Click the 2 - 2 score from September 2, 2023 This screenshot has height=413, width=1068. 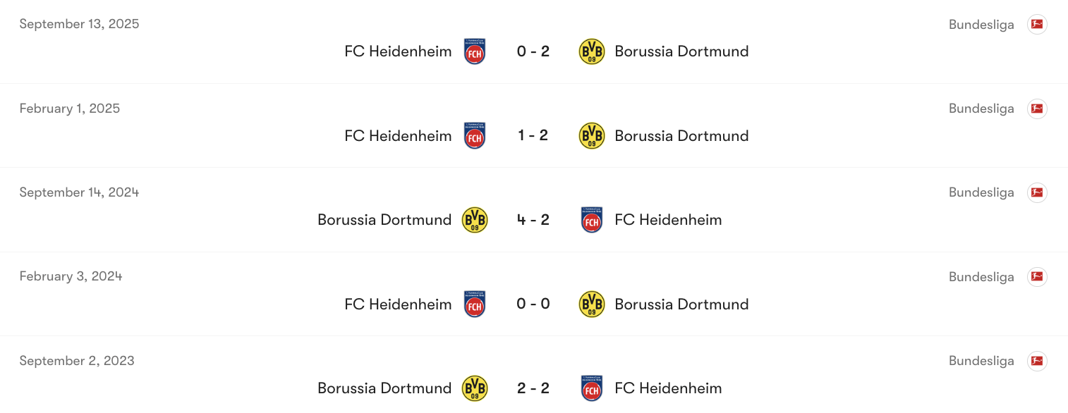[533, 388]
